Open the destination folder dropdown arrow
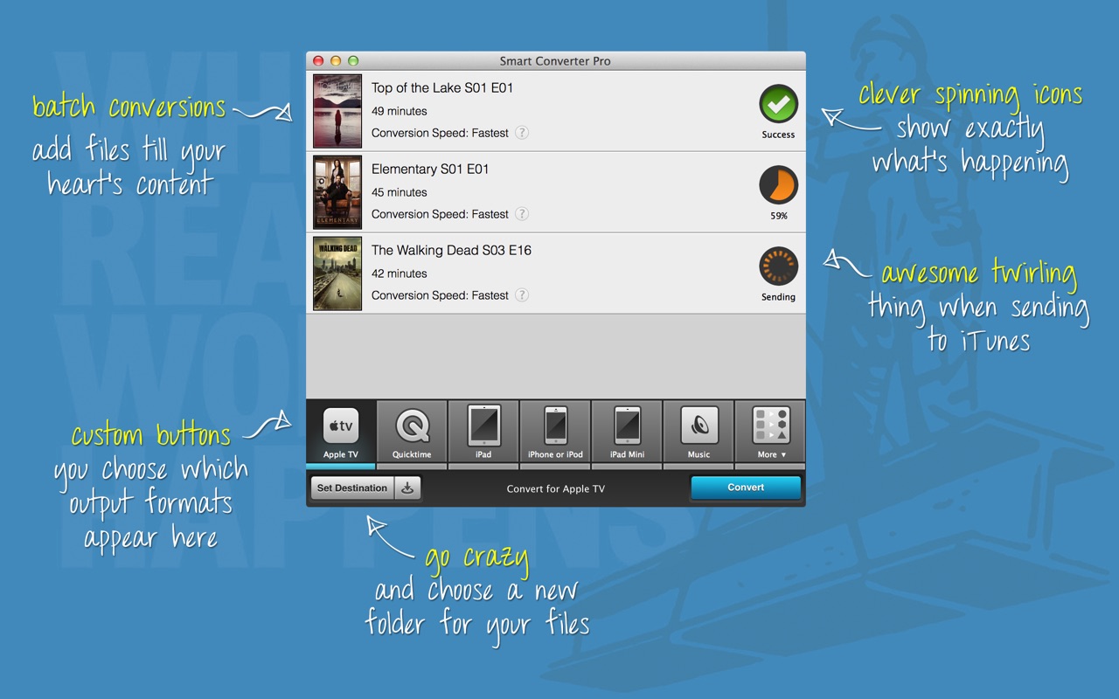Viewport: 1119px width, 699px height. pyautogui.click(x=407, y=488)
